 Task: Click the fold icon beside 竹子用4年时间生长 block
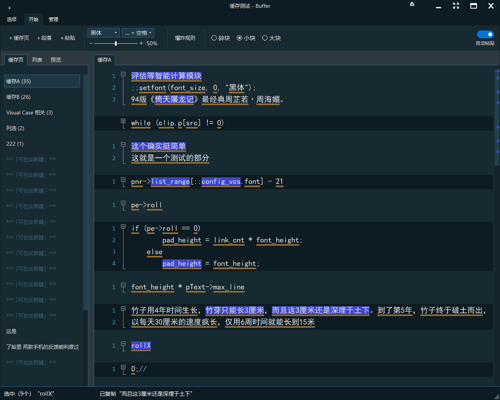(123, 309)
